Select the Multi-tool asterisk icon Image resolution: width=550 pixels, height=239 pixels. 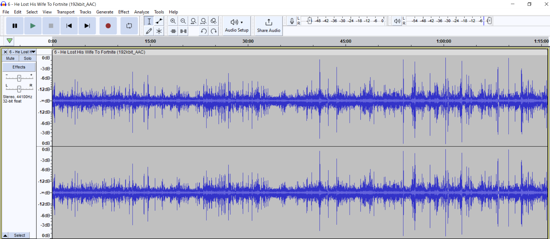(159, 31)
